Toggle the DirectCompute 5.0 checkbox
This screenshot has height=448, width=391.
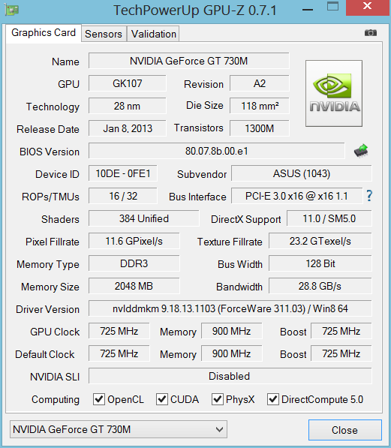point(272,399)
